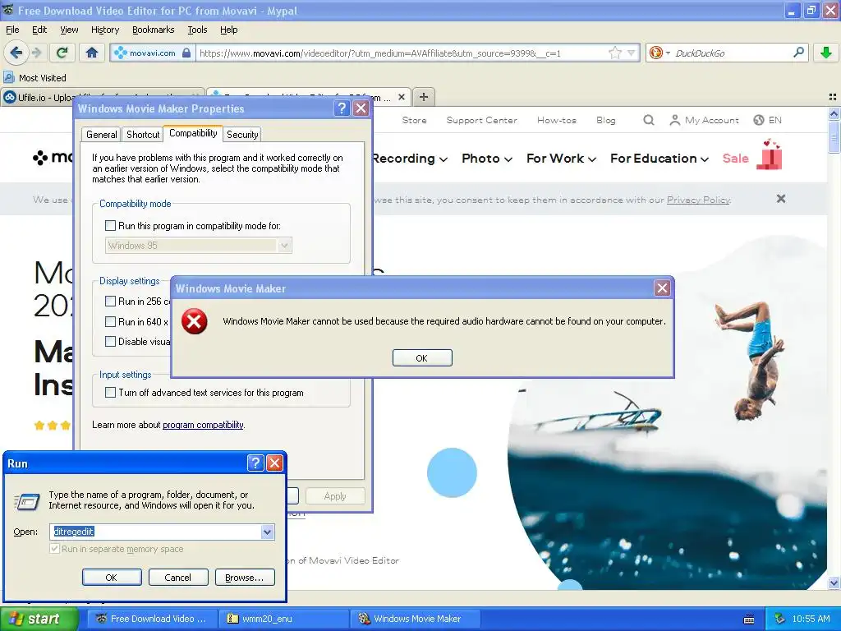Open the search engine selector arrow
Image resolution: width=841 pixels, height=631 pixels.
click(668, 53)
